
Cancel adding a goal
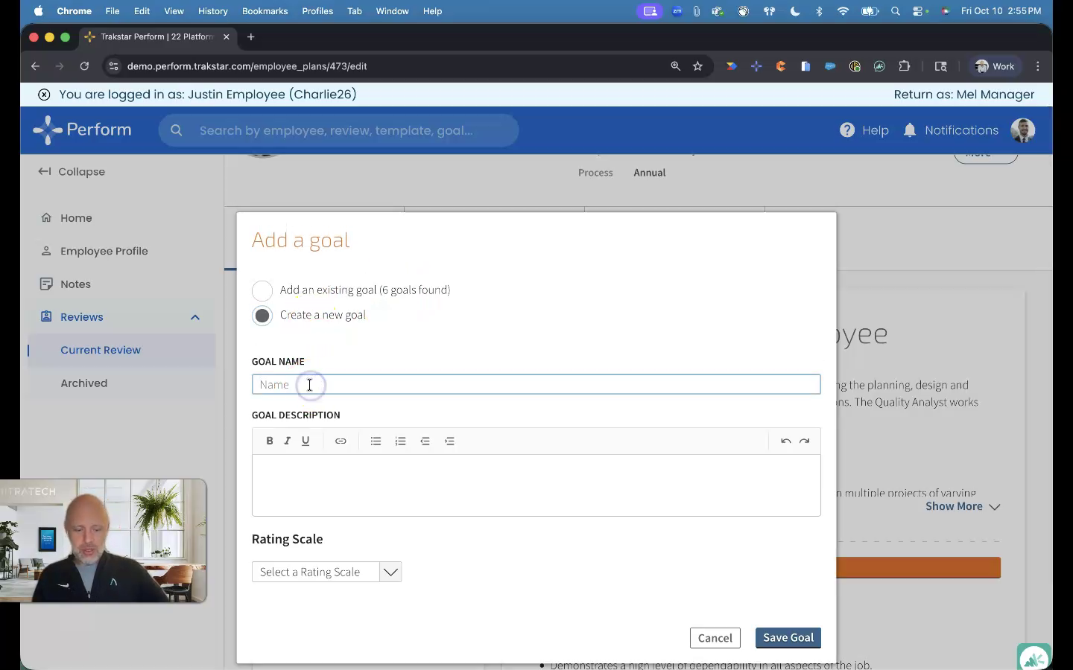[x=715, y=638]
